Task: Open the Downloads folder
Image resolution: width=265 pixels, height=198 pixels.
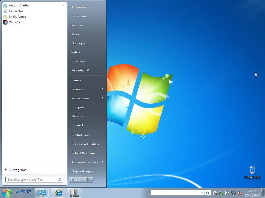Action: [x=79, y=61]
